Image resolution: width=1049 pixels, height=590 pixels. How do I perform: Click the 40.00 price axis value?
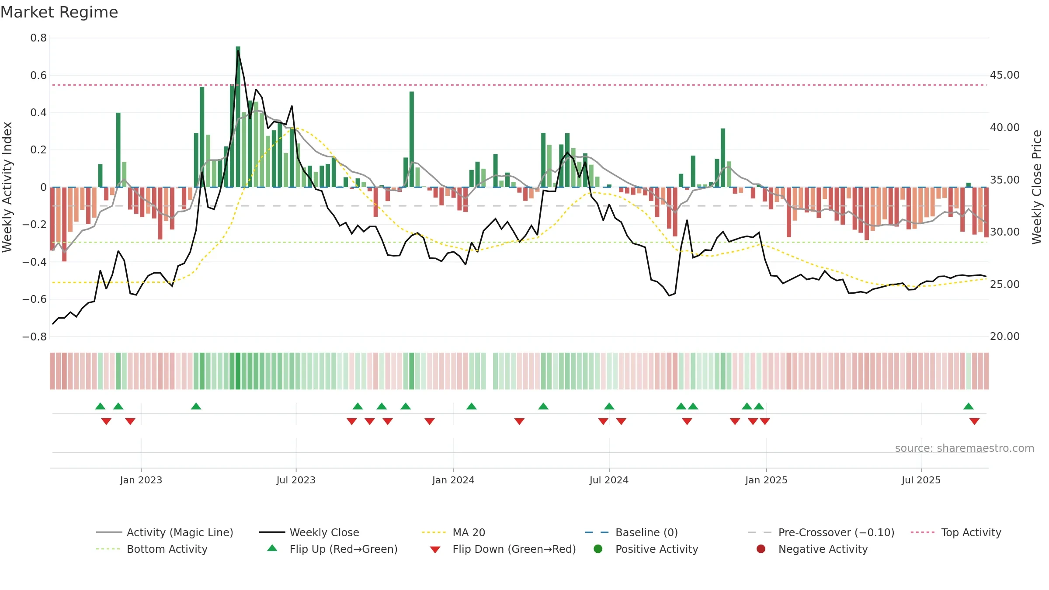(x=1004, y=128)
